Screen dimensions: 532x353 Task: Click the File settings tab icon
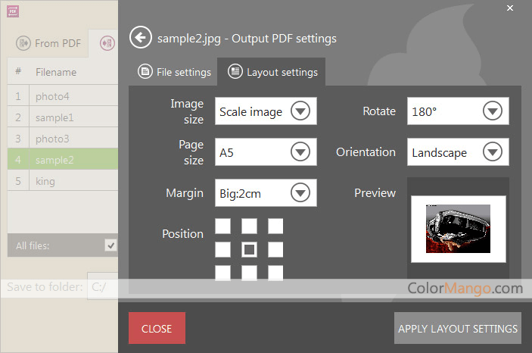click(145, 72)
